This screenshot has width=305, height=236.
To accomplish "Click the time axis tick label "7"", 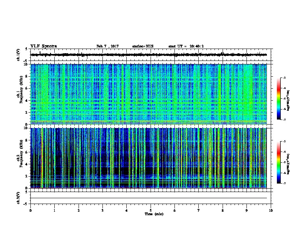I will [x=199, y=210].
